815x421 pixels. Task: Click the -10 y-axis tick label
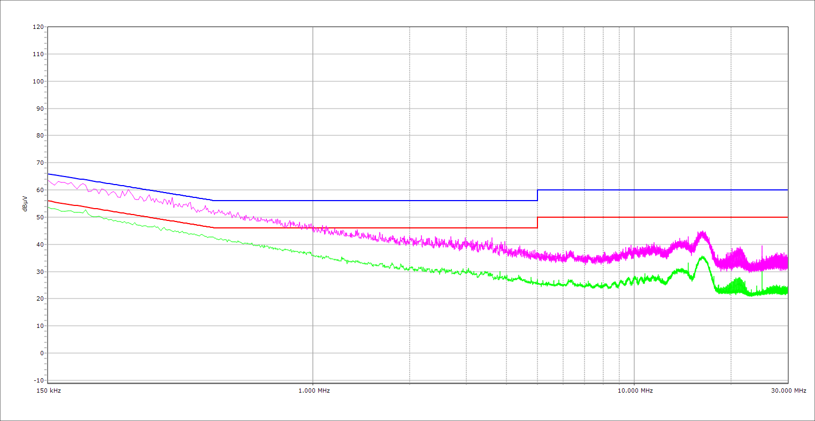(37, 380)
